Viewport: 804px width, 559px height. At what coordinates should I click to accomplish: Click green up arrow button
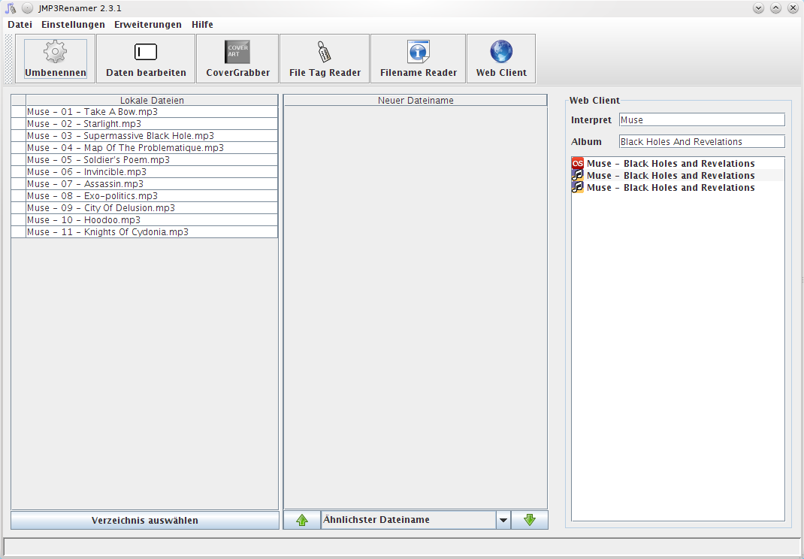tap(302, 520)
